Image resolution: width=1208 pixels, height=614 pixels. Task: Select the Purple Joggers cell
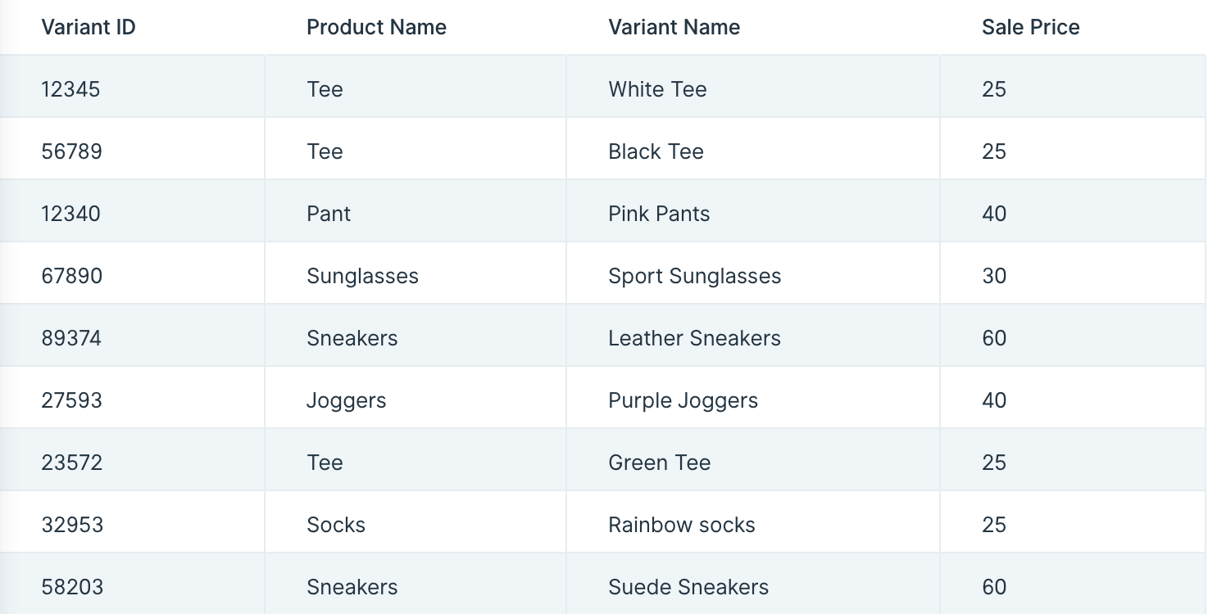(753, 397)
